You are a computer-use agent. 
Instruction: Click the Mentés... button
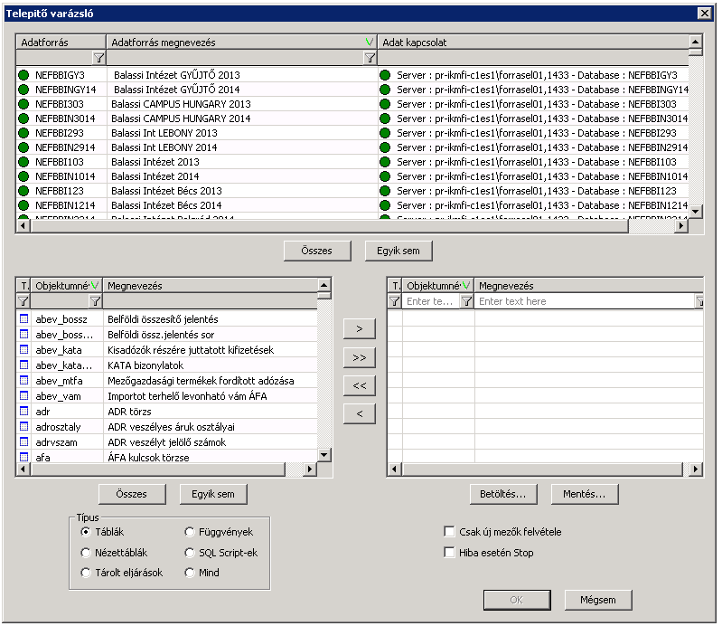[x=585, y=494]
